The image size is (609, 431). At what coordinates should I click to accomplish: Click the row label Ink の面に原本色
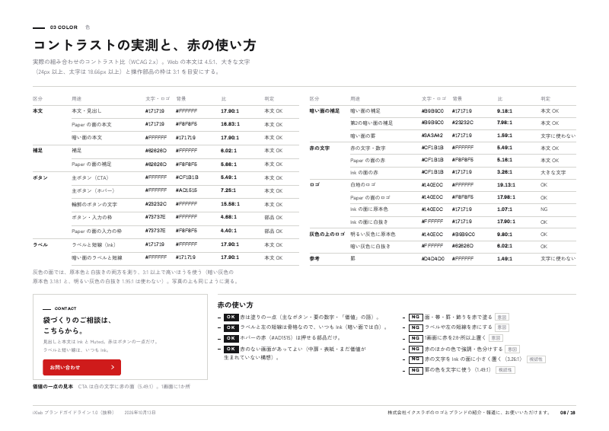[x=369, y=209]
